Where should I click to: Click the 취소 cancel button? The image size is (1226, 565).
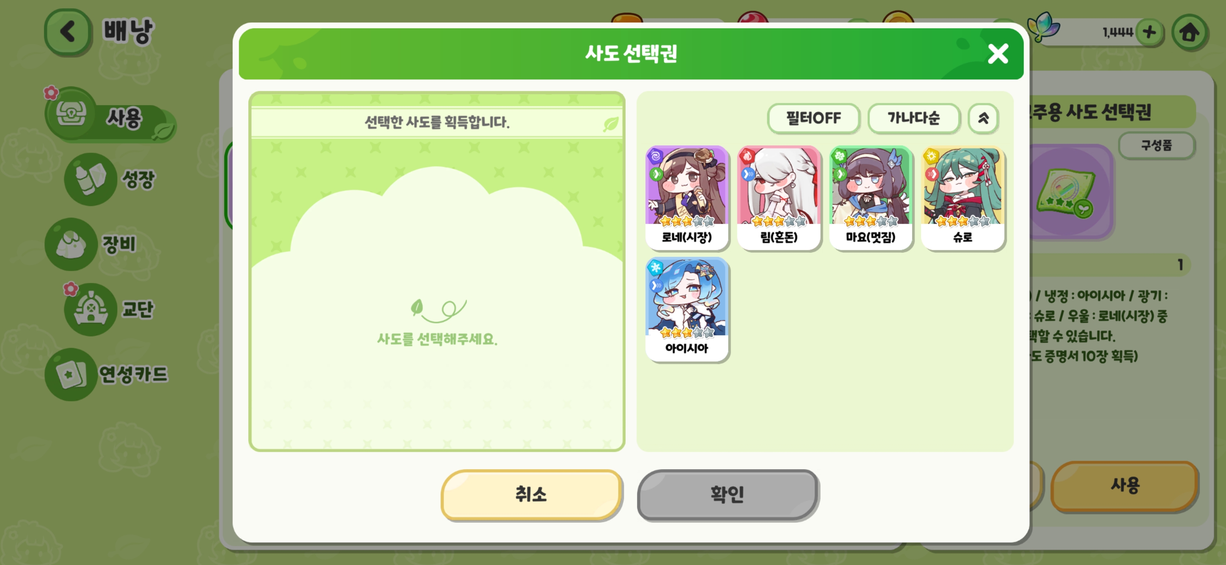coord(531,494)
